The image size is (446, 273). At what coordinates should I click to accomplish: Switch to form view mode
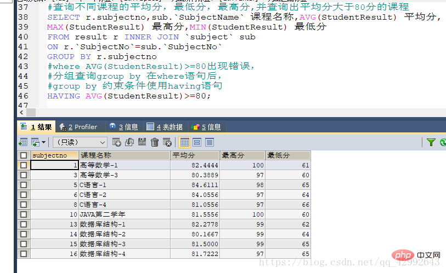tap(197, 142)
